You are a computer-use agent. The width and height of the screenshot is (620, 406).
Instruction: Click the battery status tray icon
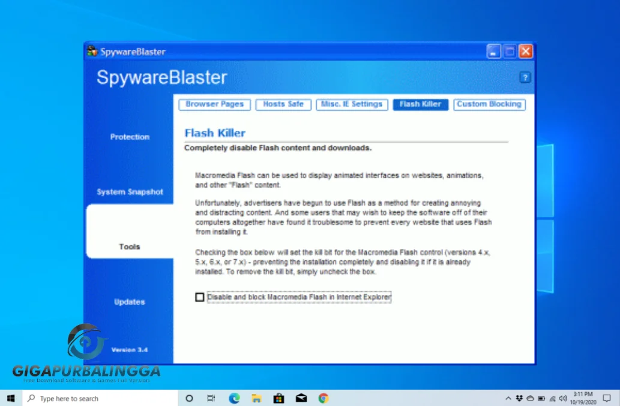coord(541,398)
